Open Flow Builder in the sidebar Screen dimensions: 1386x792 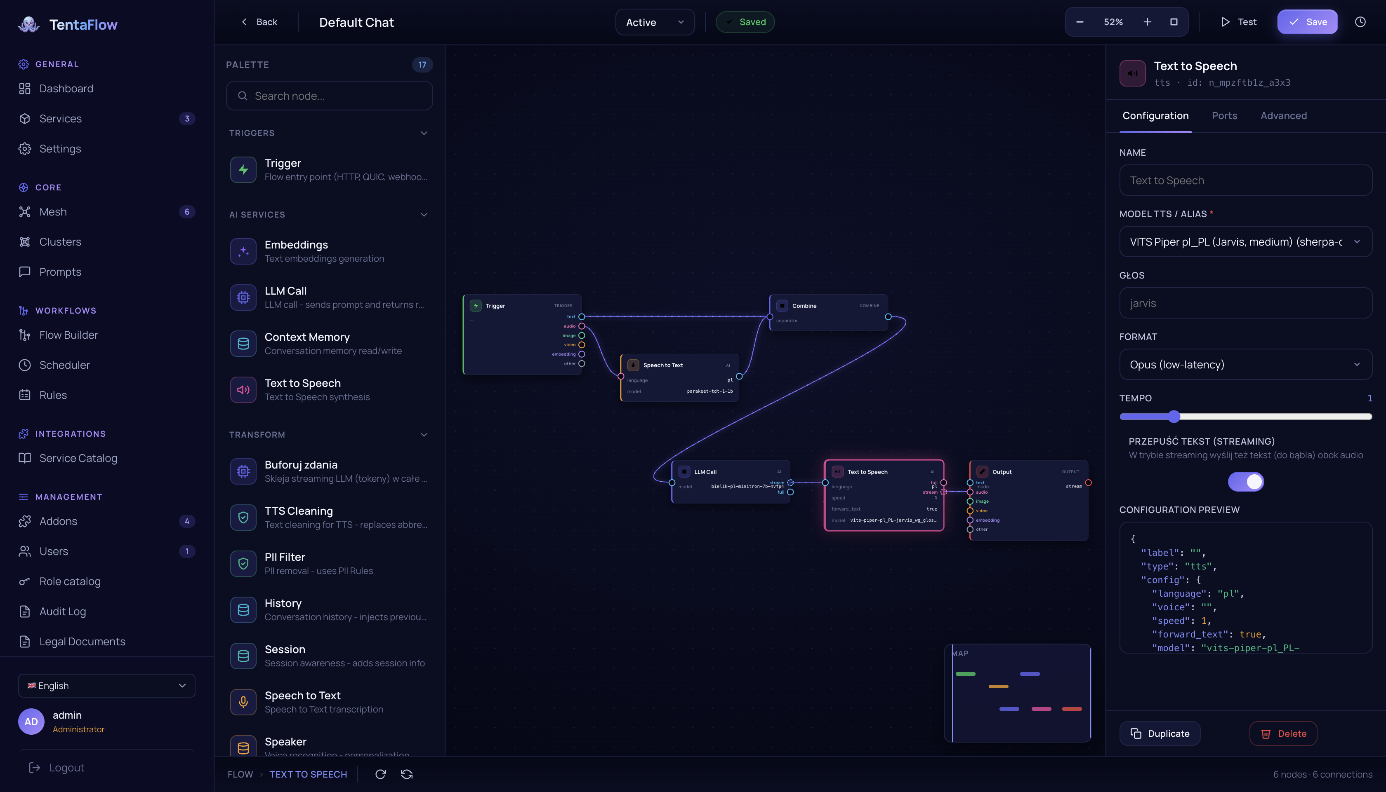tap(107, 335)
